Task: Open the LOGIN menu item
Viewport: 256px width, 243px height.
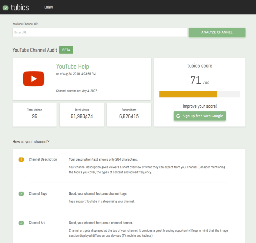Action: pyautogui.click(x=48, y=7)
